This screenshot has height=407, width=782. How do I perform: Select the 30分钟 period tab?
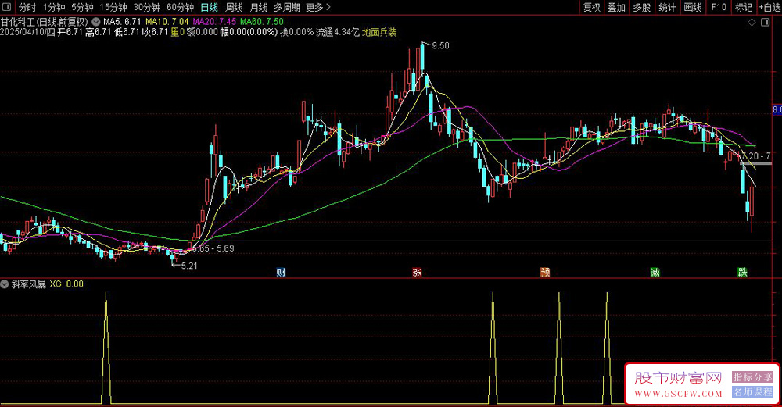pos(147,8)
